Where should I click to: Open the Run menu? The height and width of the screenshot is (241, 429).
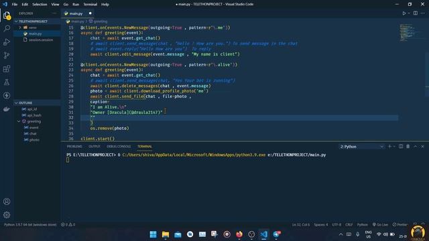point(76,5)
